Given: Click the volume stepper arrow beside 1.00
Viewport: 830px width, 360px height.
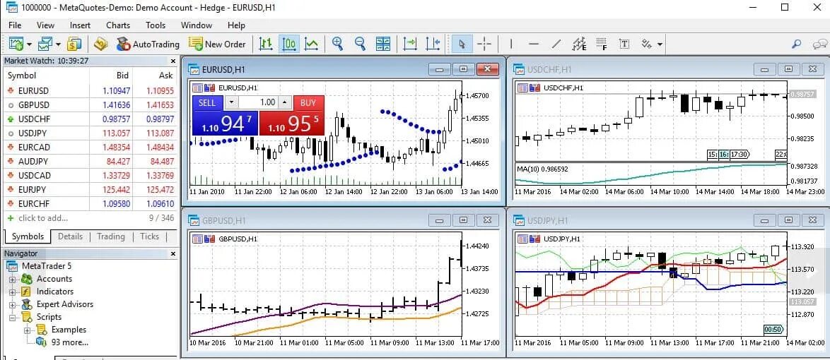Looking at the screenshot, I should point(285,102).
